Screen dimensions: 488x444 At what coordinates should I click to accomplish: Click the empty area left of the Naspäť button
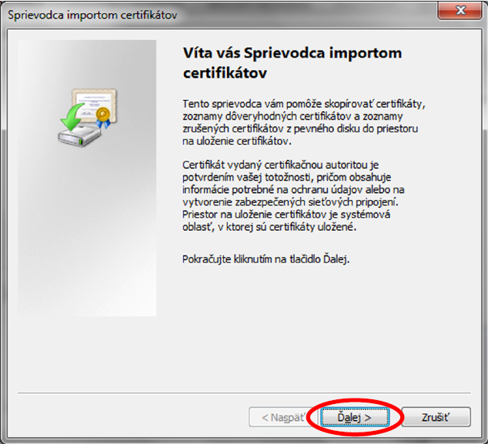click(x=131, y=417)
